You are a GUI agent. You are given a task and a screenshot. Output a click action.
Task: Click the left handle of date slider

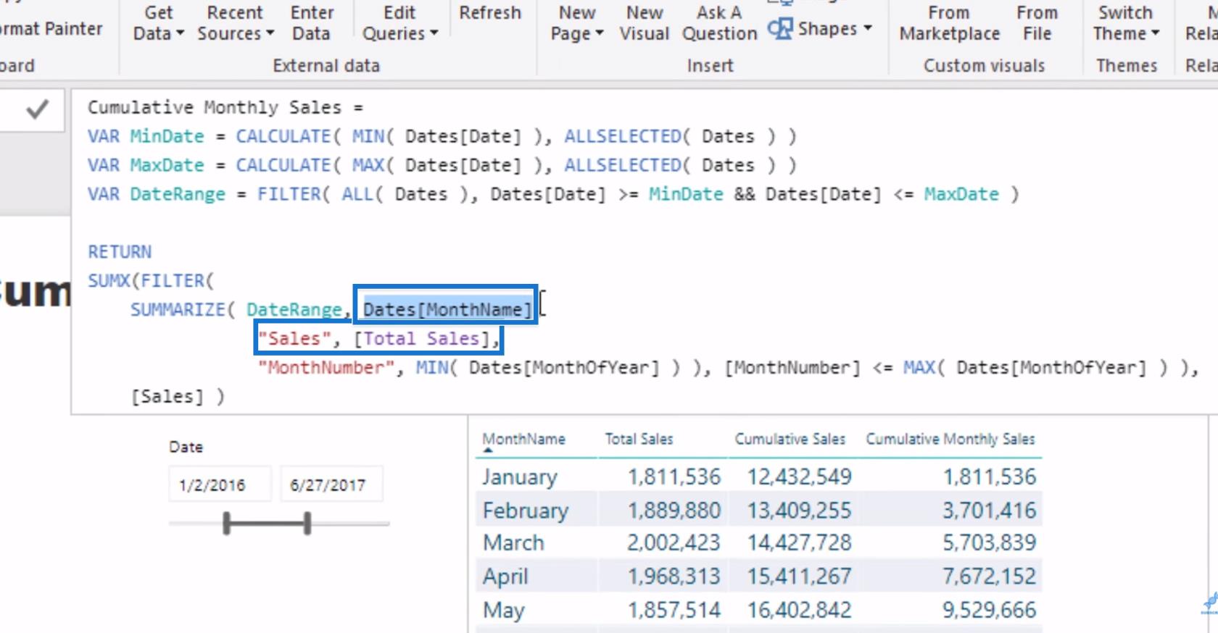click(x=227, y=523)
